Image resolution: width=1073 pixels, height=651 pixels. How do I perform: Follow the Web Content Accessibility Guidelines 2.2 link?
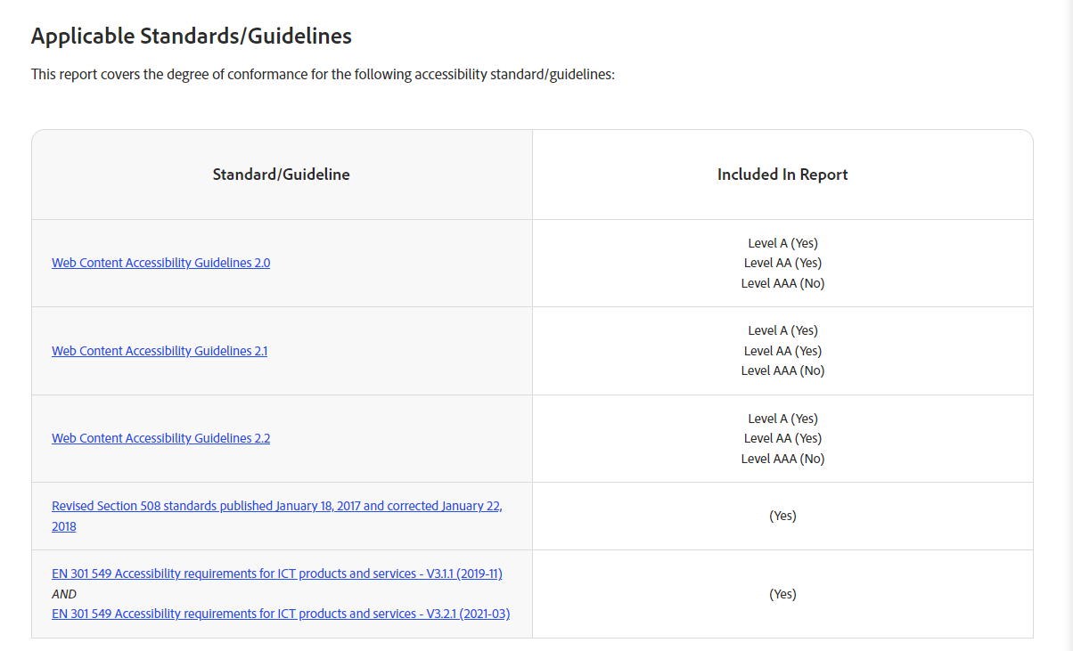(x=160, y=438)
